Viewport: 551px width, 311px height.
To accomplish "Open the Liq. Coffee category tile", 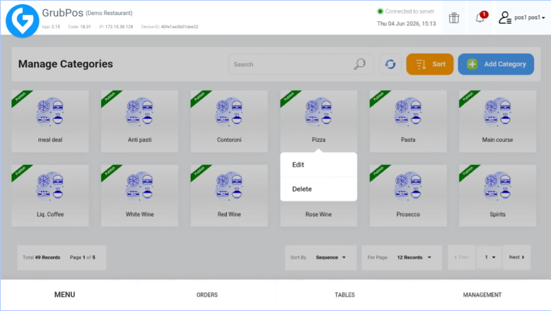I will (50, 196).
